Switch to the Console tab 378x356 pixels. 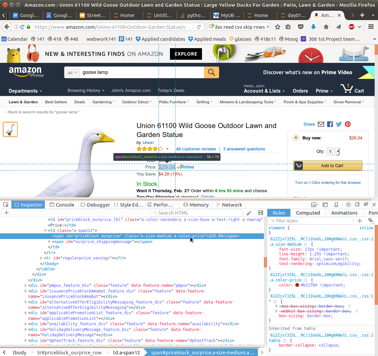62,205
